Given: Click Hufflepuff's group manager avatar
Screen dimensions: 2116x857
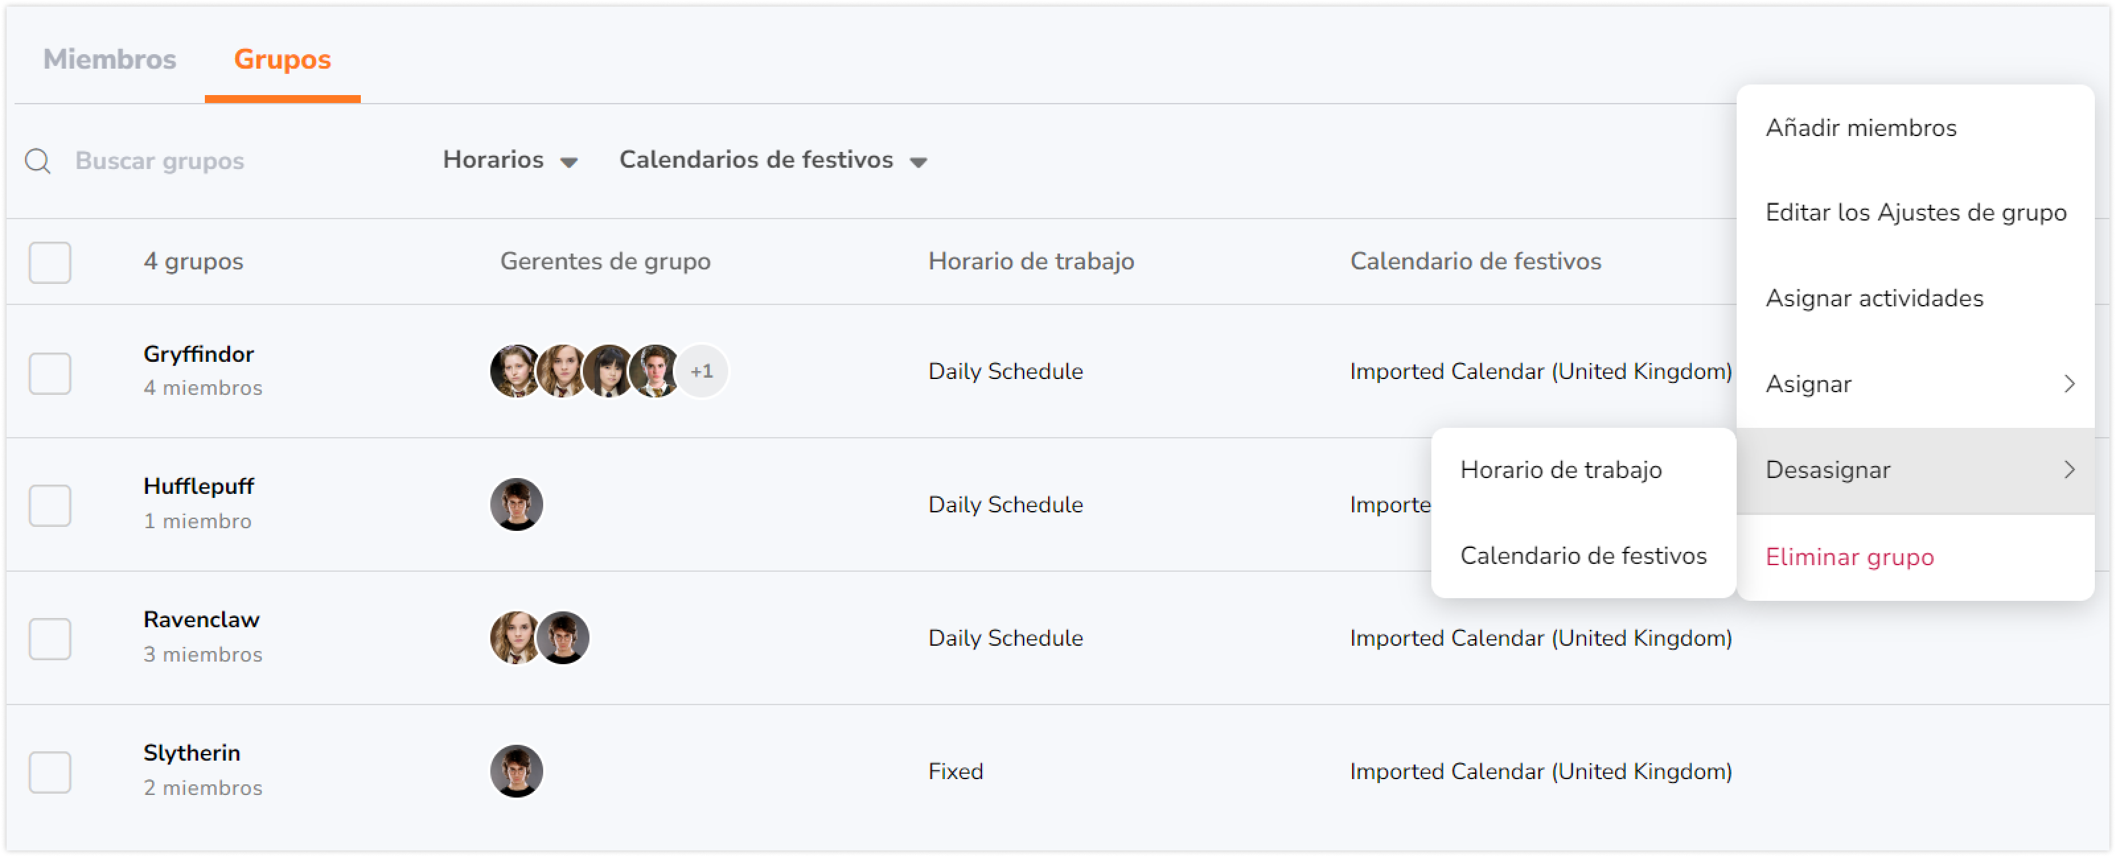Looking at the screenshot, I should (516, 504).
